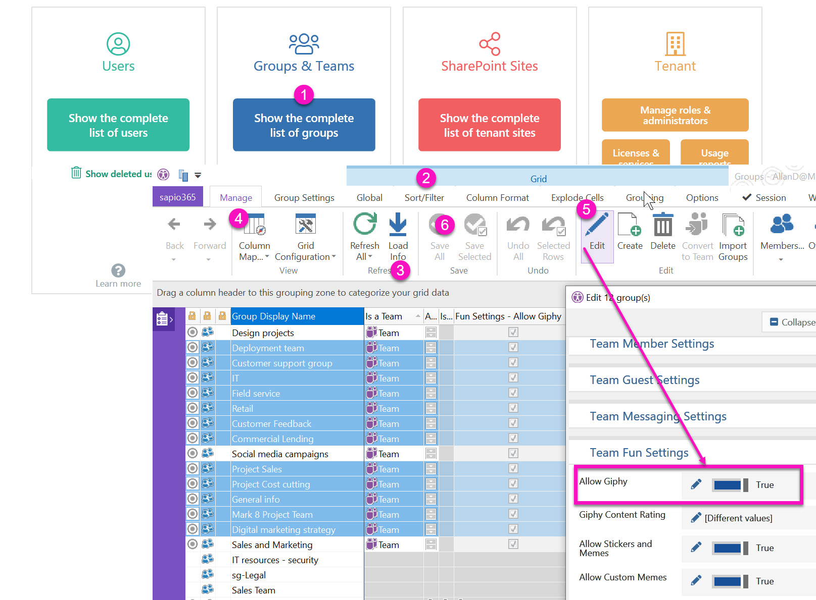The width and height of the screenshot is (816, 600).
Task: Switch to the Sort/Filter ribbon tab
Action: point(424,198)
